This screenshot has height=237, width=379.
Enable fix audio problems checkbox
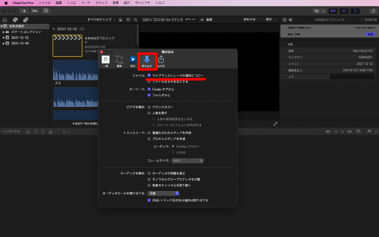149,173
